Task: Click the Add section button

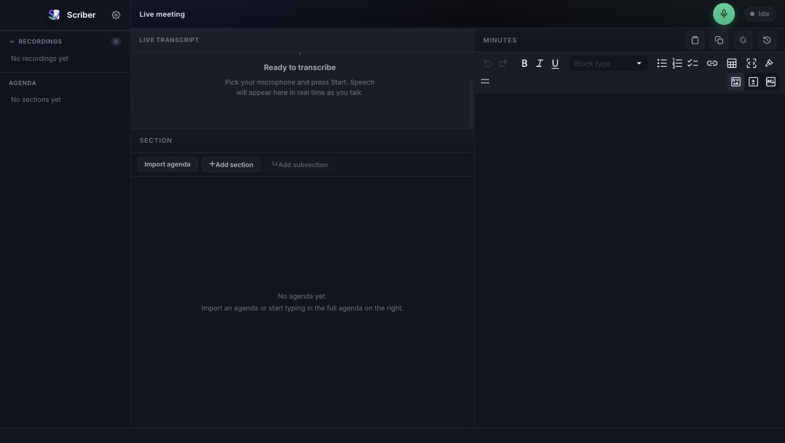Action: click(x=231, y=164)
